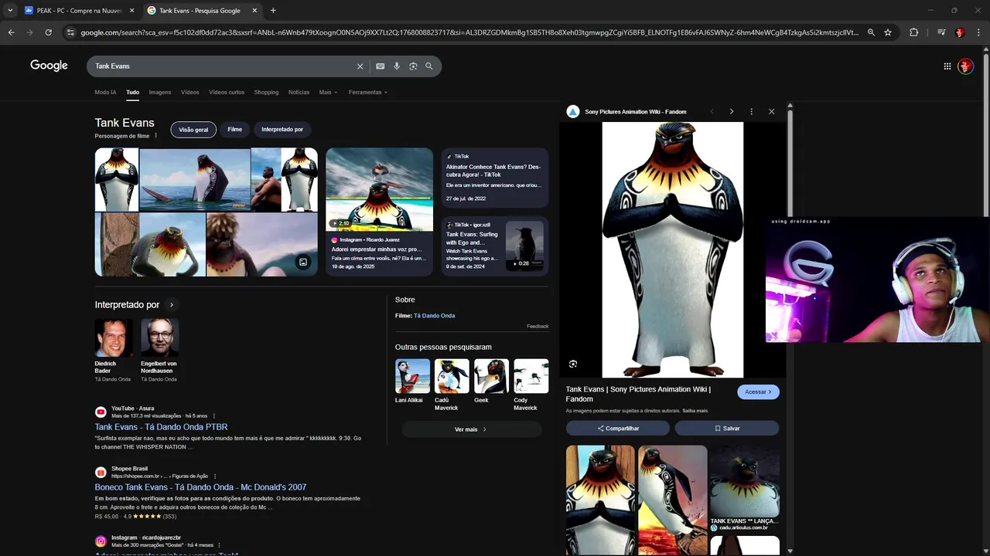The width and height of the screenshot is (990, 556).
Task: Close the Tank Evans Pesquisa Google tab
Action: (x=254, y=11)
